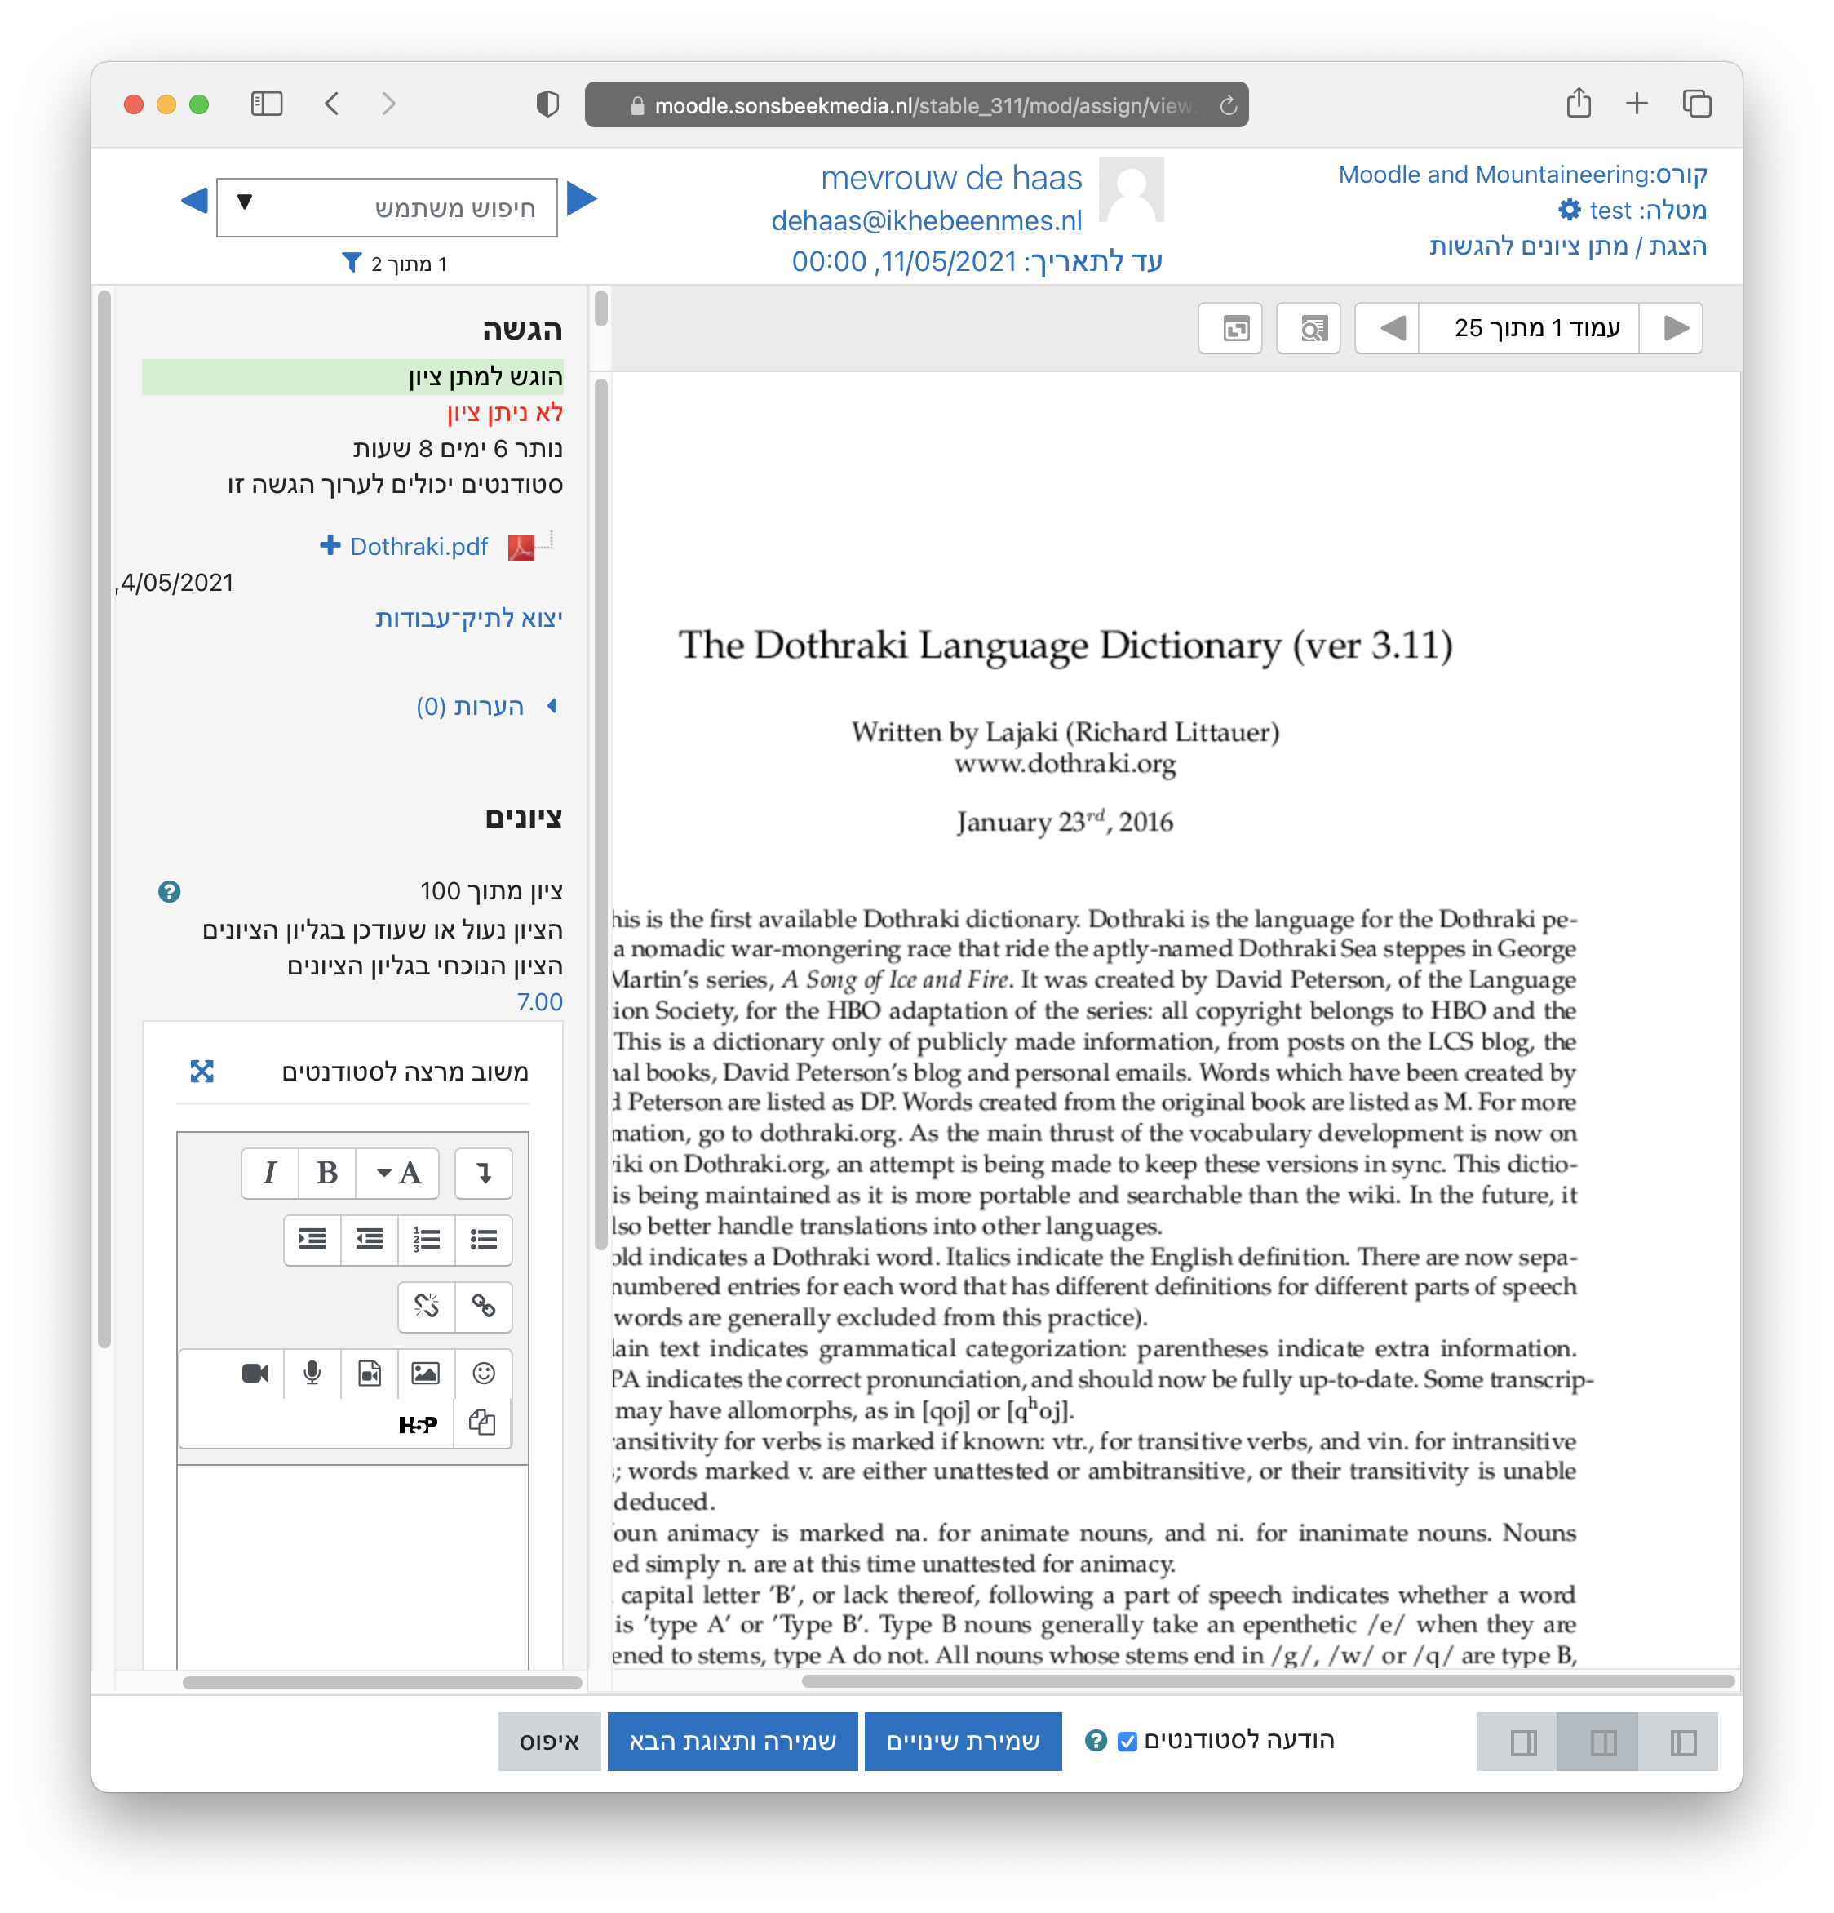This screenshot has width=1834, height=1913.
Task: Open the view all submissions breadcrumb link
Action: (1568, 245)
